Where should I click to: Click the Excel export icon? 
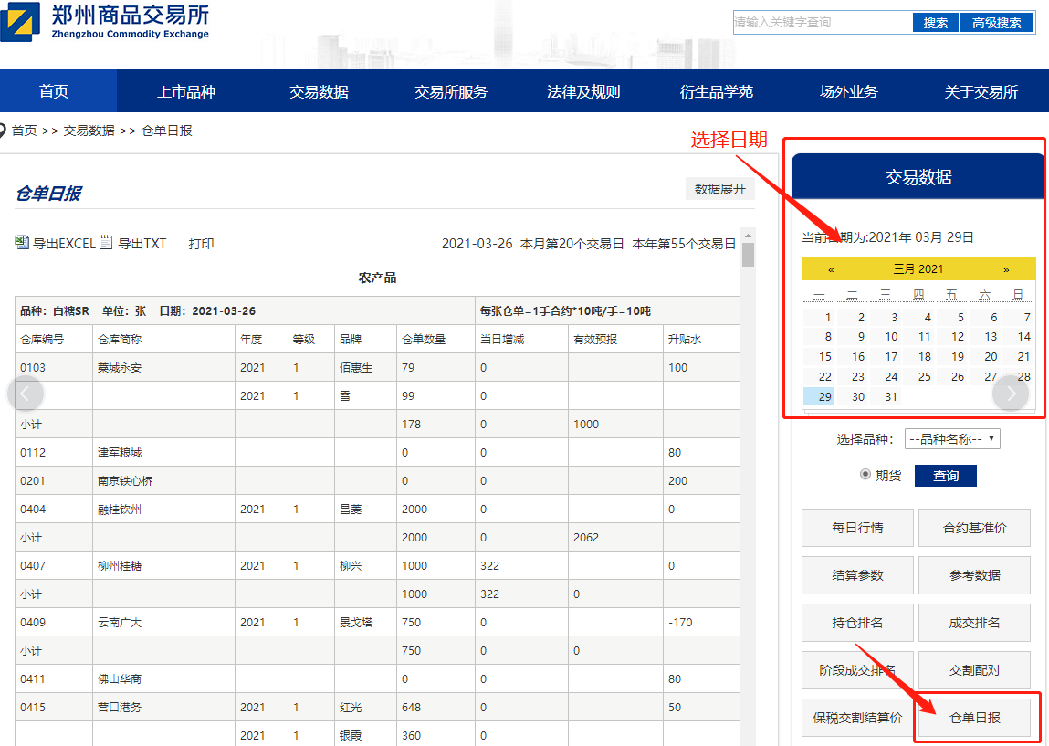tap(22, 243)
